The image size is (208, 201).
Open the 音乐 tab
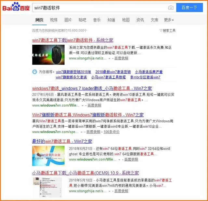[97, 20]
